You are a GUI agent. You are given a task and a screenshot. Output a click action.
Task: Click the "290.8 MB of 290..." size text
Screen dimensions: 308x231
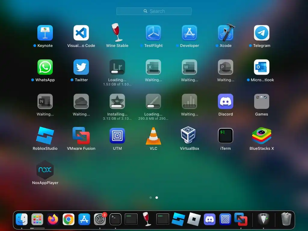point(153,119)
